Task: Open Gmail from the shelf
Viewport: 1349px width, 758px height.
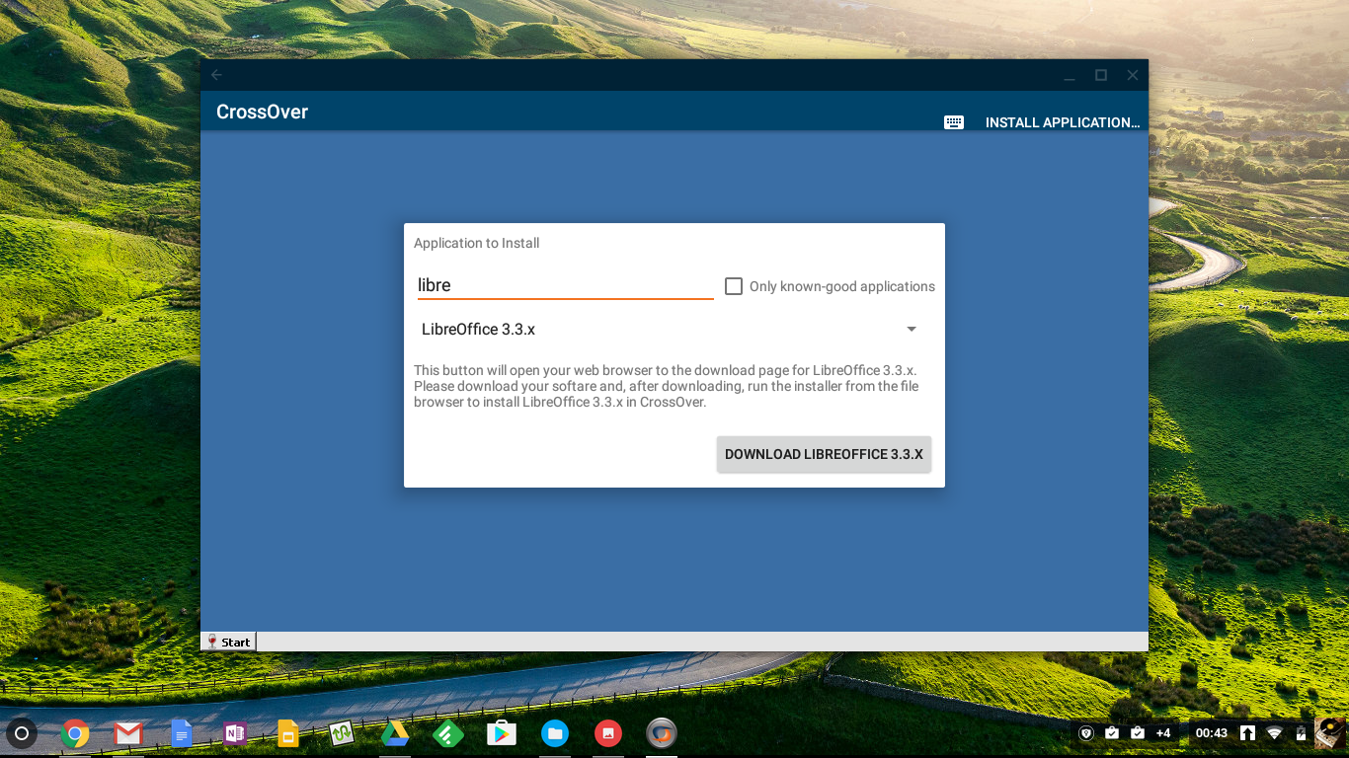Action: tap(128, 733)
